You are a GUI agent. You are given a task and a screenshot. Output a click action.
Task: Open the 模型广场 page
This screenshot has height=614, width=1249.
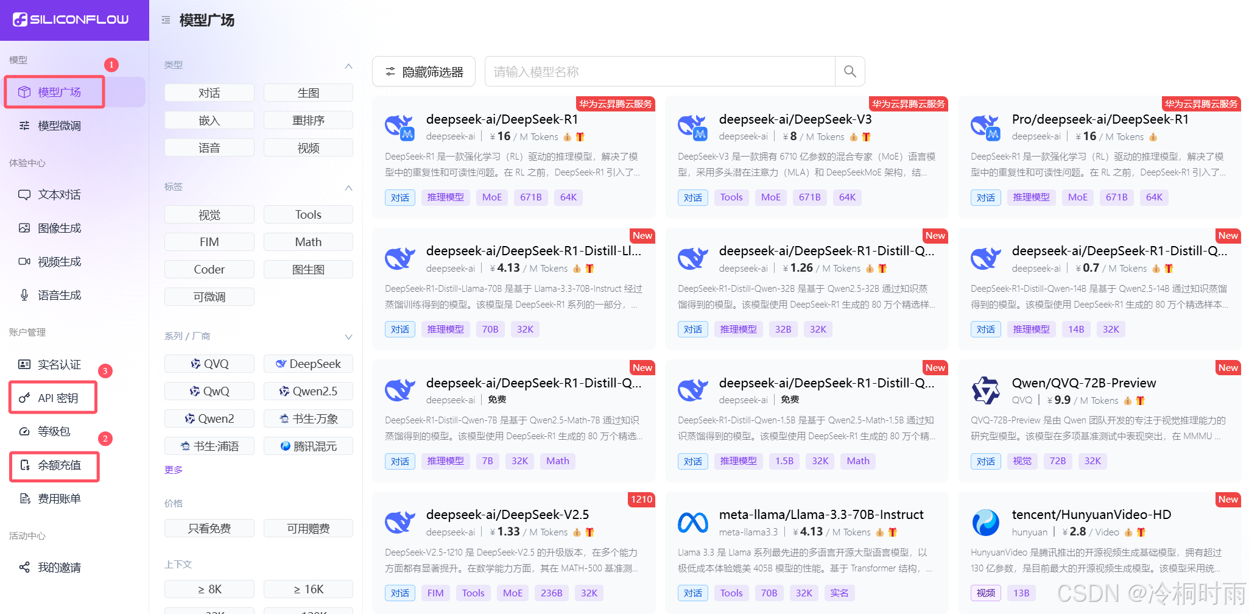58,91
